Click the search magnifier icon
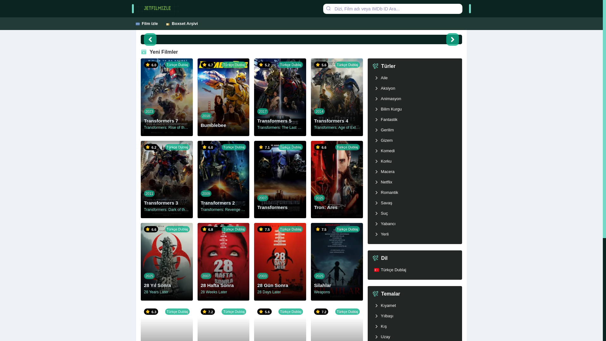 click(x=328, y=9)
